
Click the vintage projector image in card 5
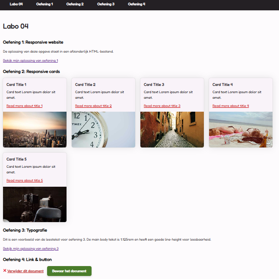click(x=35, y=204)
